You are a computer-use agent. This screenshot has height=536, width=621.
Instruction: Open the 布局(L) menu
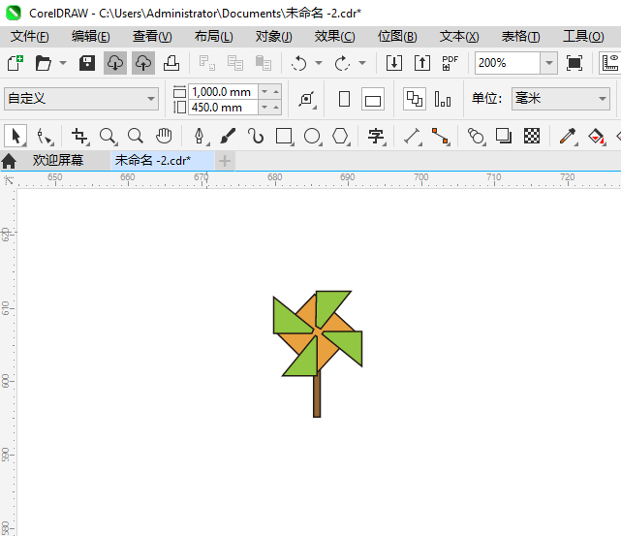pos(213,37)
